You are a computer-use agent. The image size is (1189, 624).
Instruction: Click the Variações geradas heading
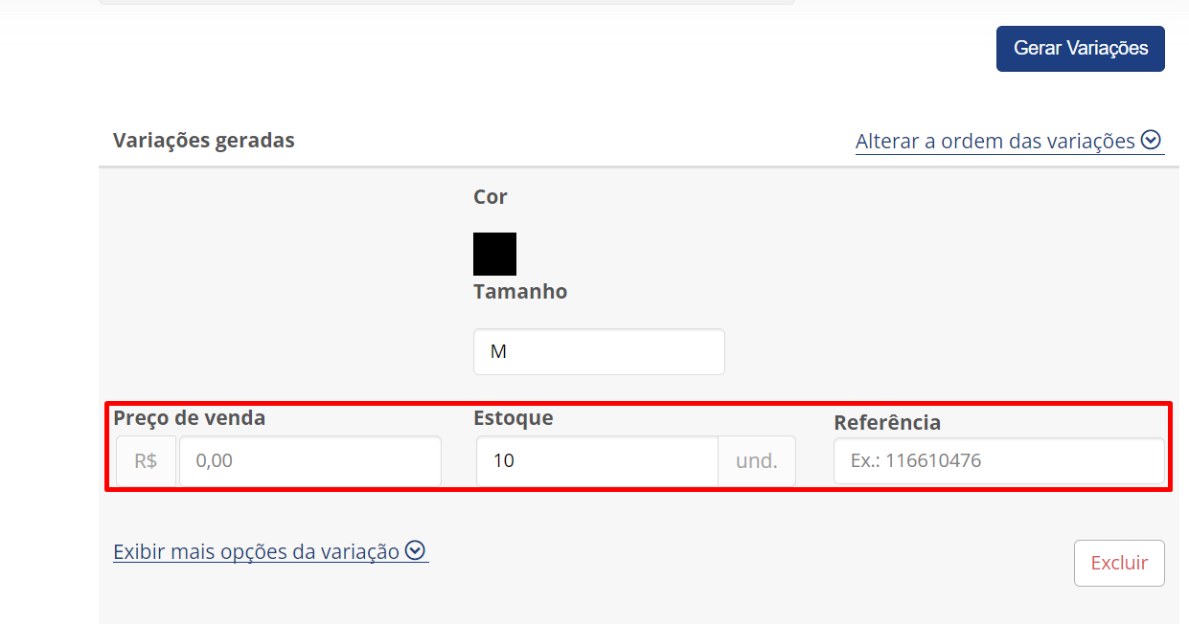(204, 140)
